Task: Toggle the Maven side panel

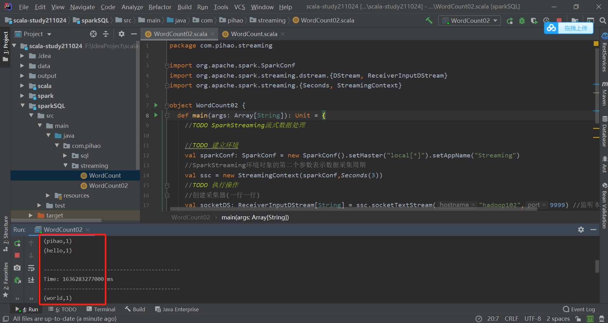Action: 604,94
